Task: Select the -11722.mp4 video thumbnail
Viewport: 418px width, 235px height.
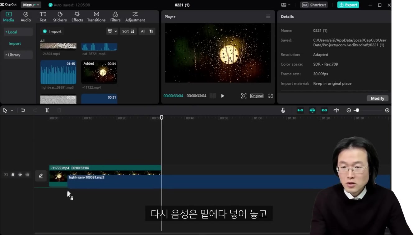Action: (99, 72)
